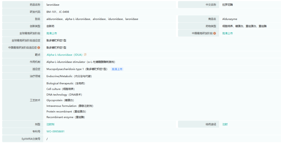
Task: Click 批准上市 link in 全球最高研发阶段 row
Action: click(52, 33)
